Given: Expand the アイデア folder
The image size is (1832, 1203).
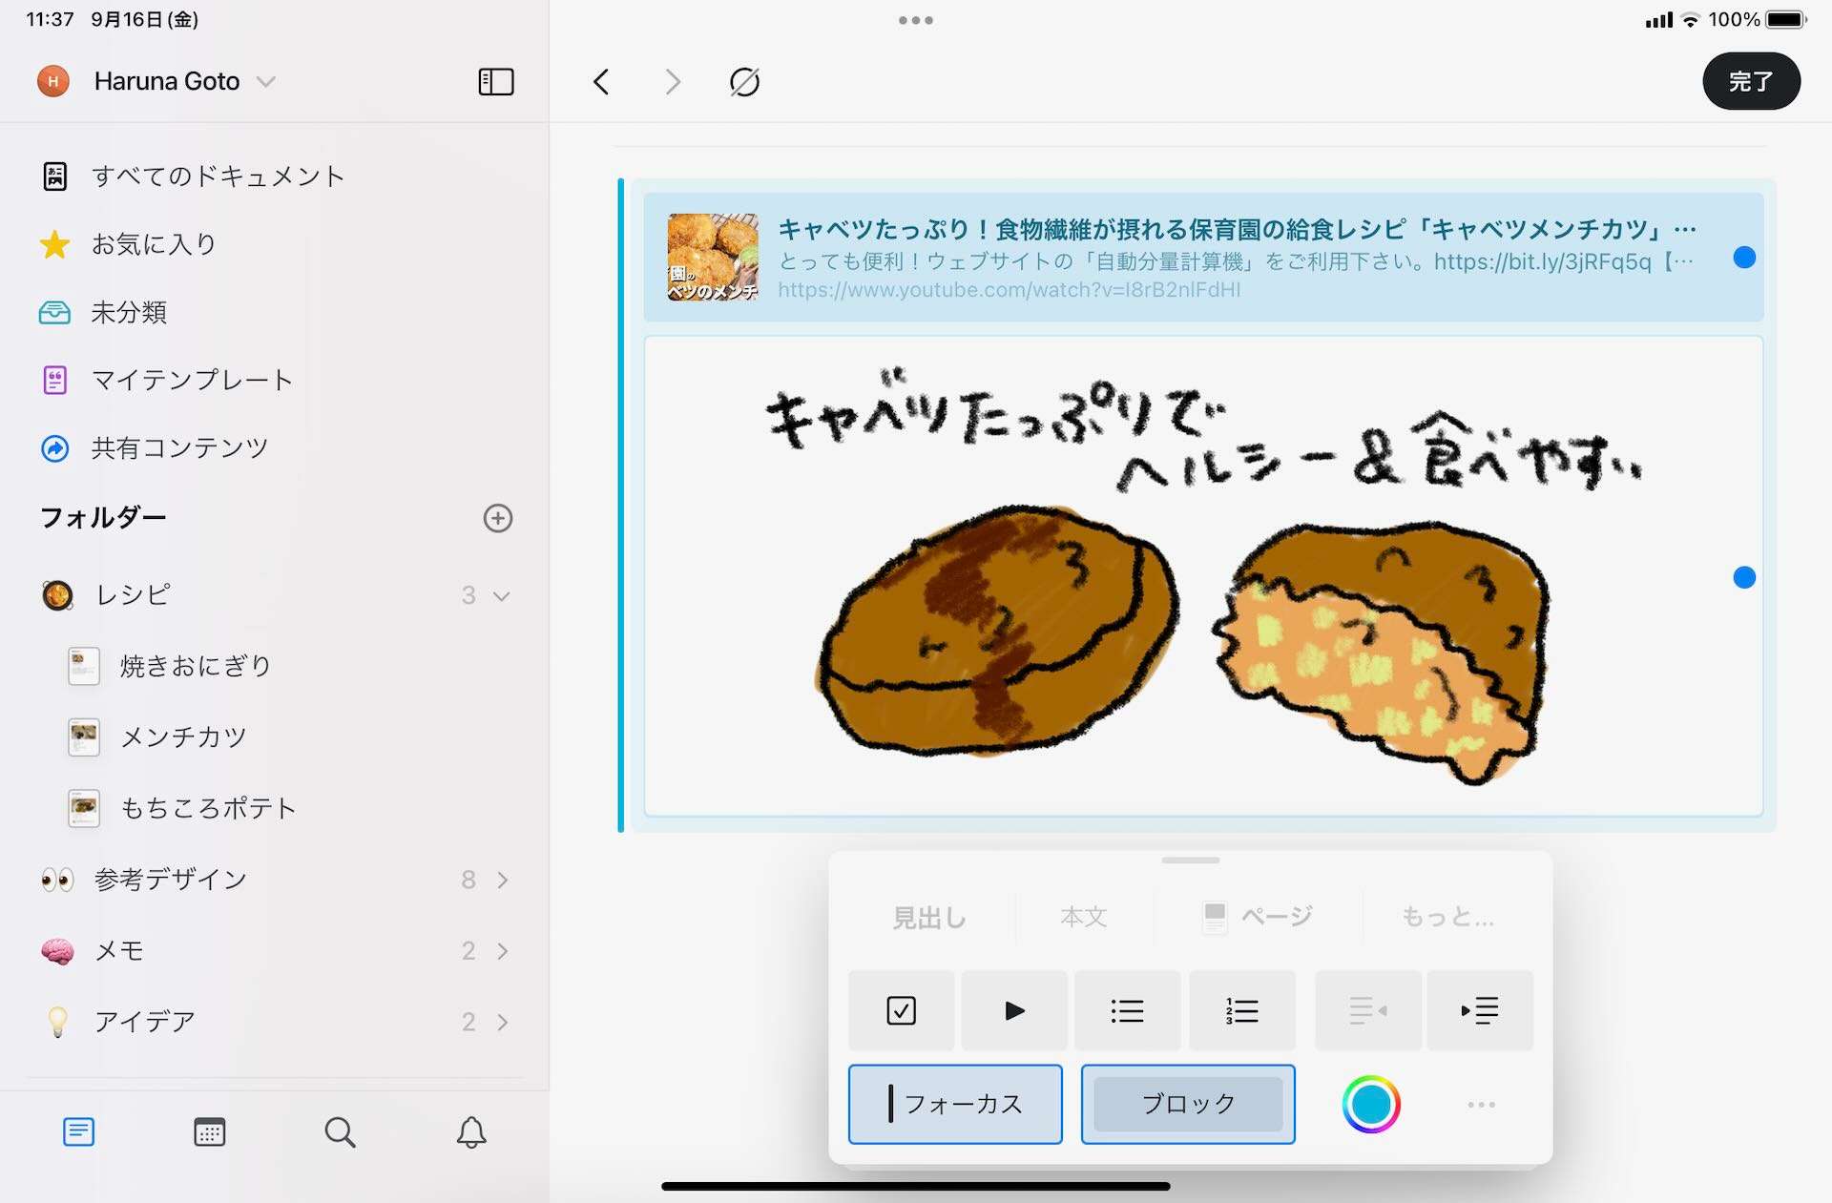Looking at the screenshot, I should click(x=502, y=1023).
